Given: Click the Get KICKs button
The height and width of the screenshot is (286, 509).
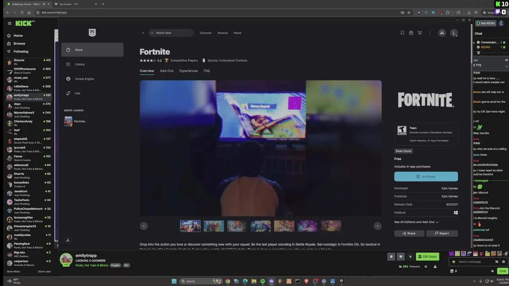Looking at the screenshot, I should (x=486, y=23).
